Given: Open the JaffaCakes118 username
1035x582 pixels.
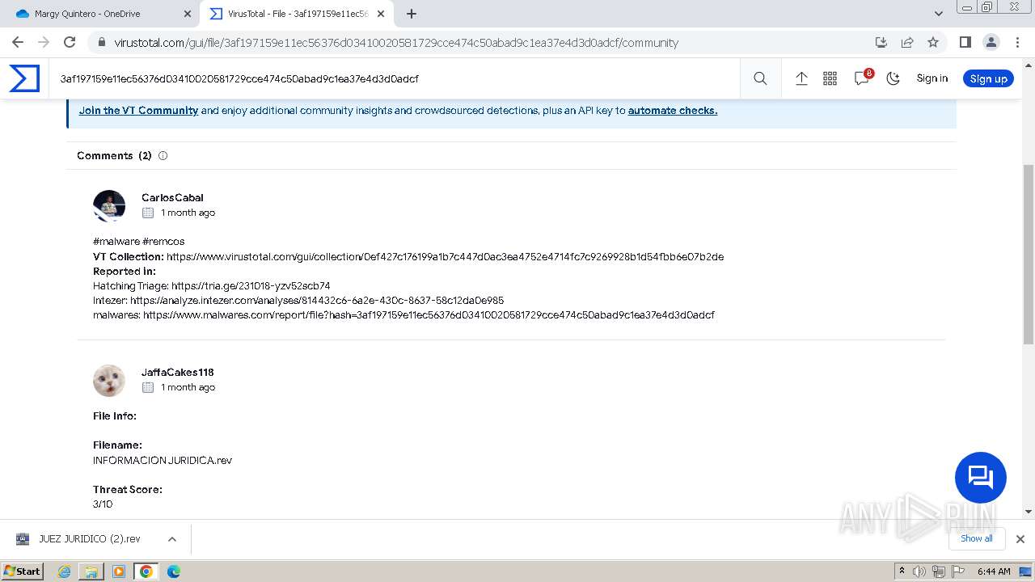Looking at the screenshot, I should 178,372.
